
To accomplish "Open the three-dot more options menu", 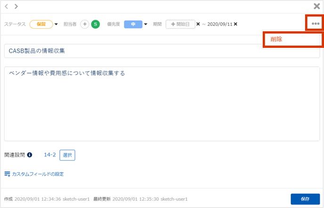I will point(315,24).
